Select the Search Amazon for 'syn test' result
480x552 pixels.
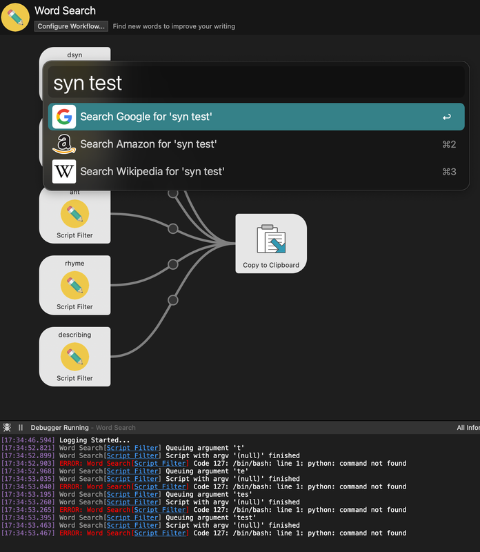click(x=256, y=144)
